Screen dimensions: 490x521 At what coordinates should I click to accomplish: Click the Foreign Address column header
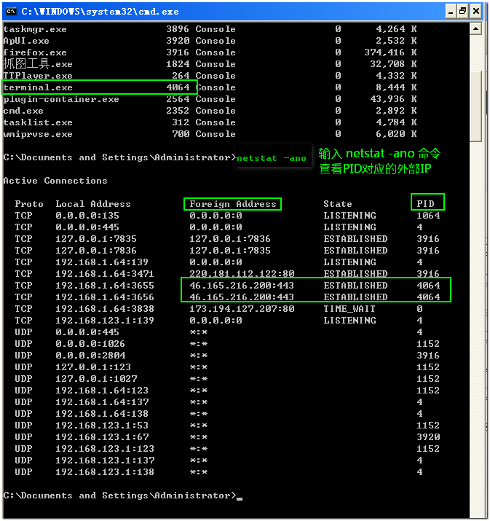coord(233,204)
